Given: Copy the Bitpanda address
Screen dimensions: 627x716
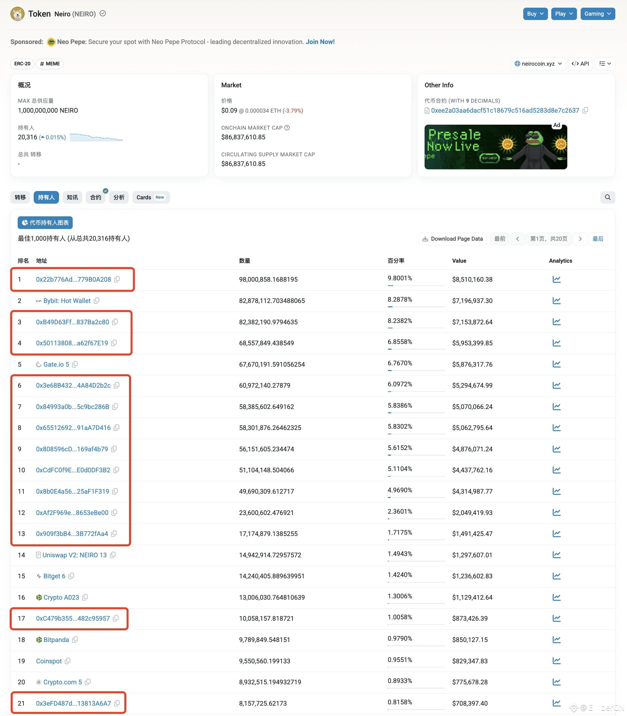Looking at the screenshot, I should 75,639.
